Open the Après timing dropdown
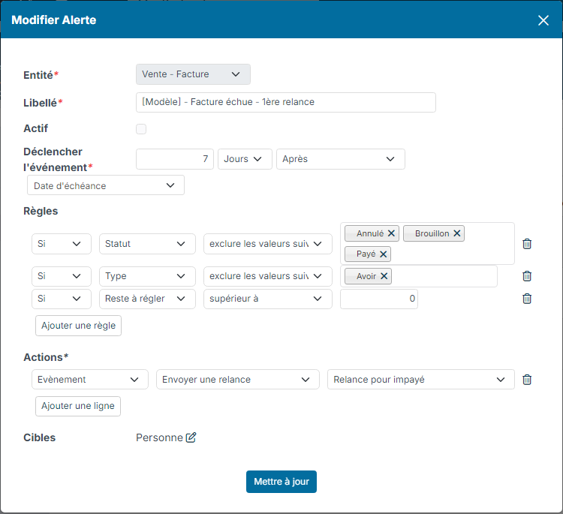The width and height of the screenshot is (563, 514). point(340,159)
